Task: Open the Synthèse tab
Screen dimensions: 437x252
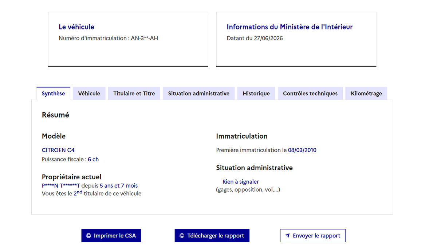Action: [x=53, y=93]
